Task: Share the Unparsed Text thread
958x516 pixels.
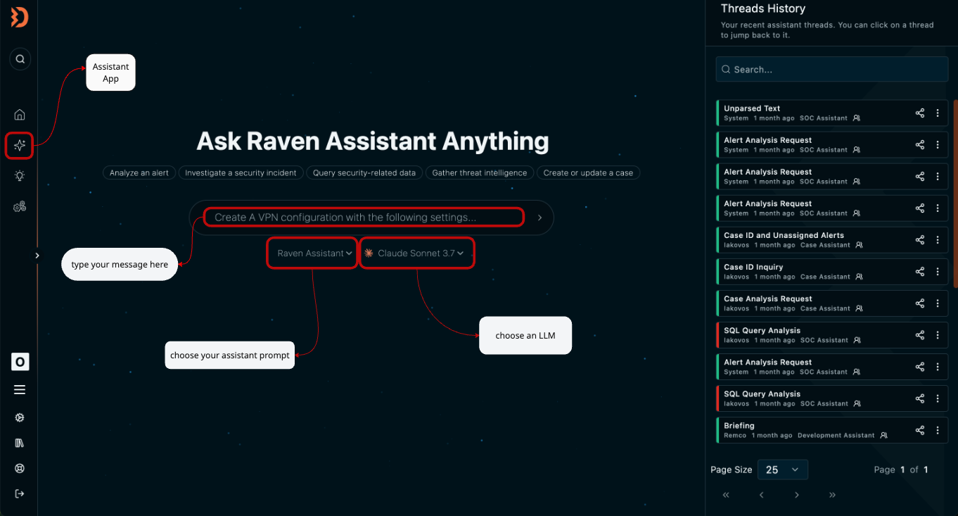Action: click(x=919, y=113)
